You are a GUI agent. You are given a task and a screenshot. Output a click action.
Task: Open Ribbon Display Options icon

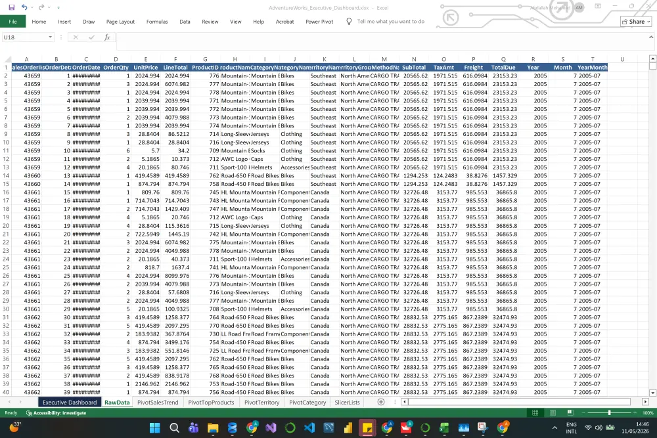pos(598,7)
